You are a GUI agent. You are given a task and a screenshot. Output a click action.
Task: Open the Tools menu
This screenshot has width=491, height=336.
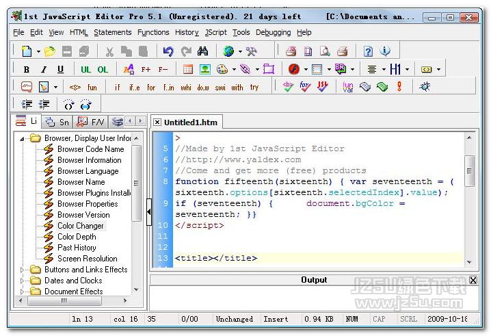(x=241, y=32)
